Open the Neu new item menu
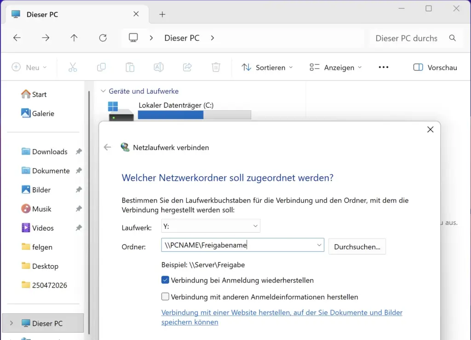This screenshot has height=340, width=471. coord(29,67)
